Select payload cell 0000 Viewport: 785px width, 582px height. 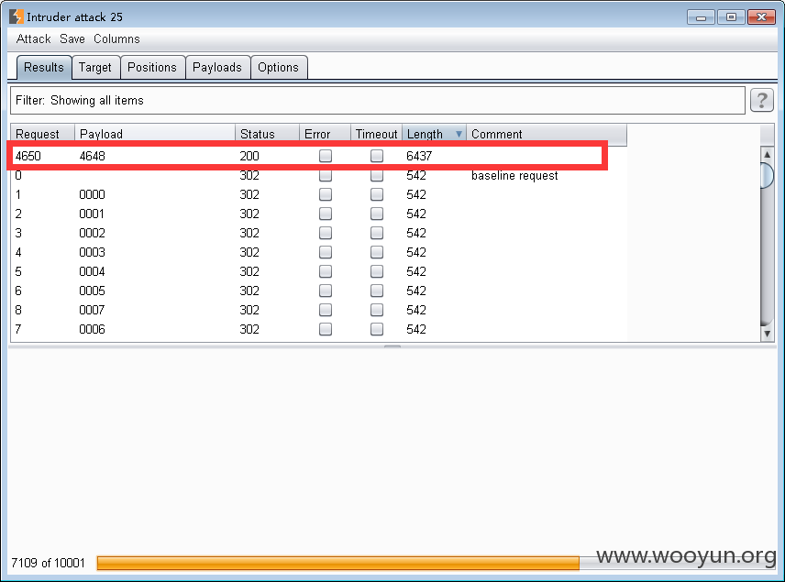pyautogui.click(x=92, y=194)
